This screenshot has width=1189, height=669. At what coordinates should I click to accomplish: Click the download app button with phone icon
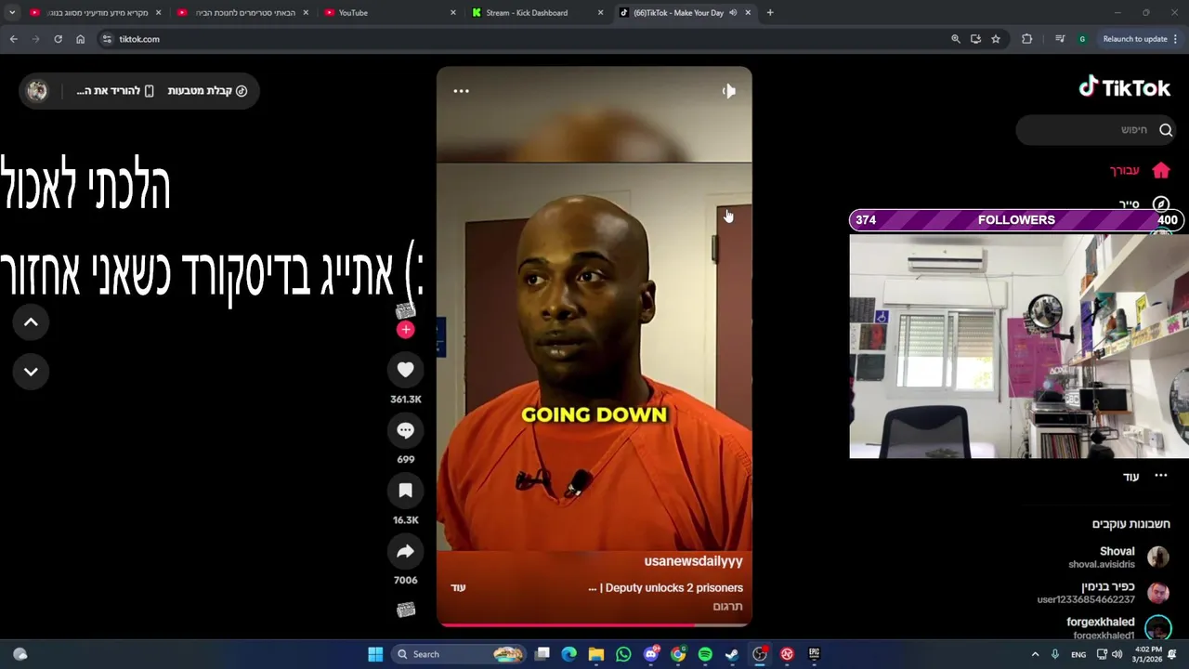[x=115, y=91]
